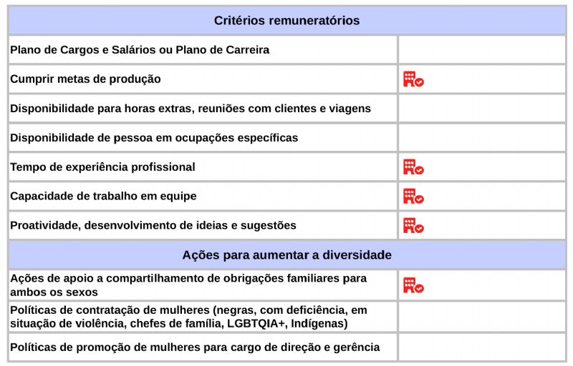Click the Capacidade de trabalho em equipe label
573x366 pixels.
click(x=103, y=197)
